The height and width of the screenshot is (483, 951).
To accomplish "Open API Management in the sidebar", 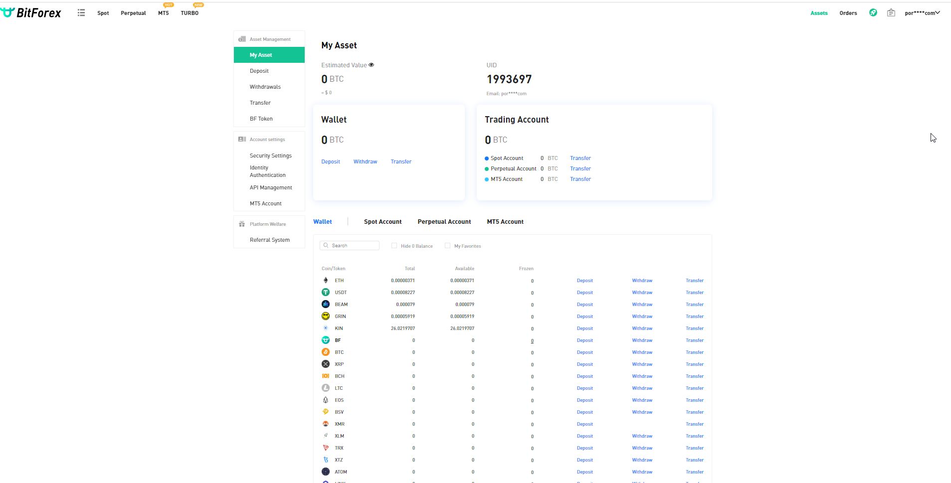I will tap(271, 187).
